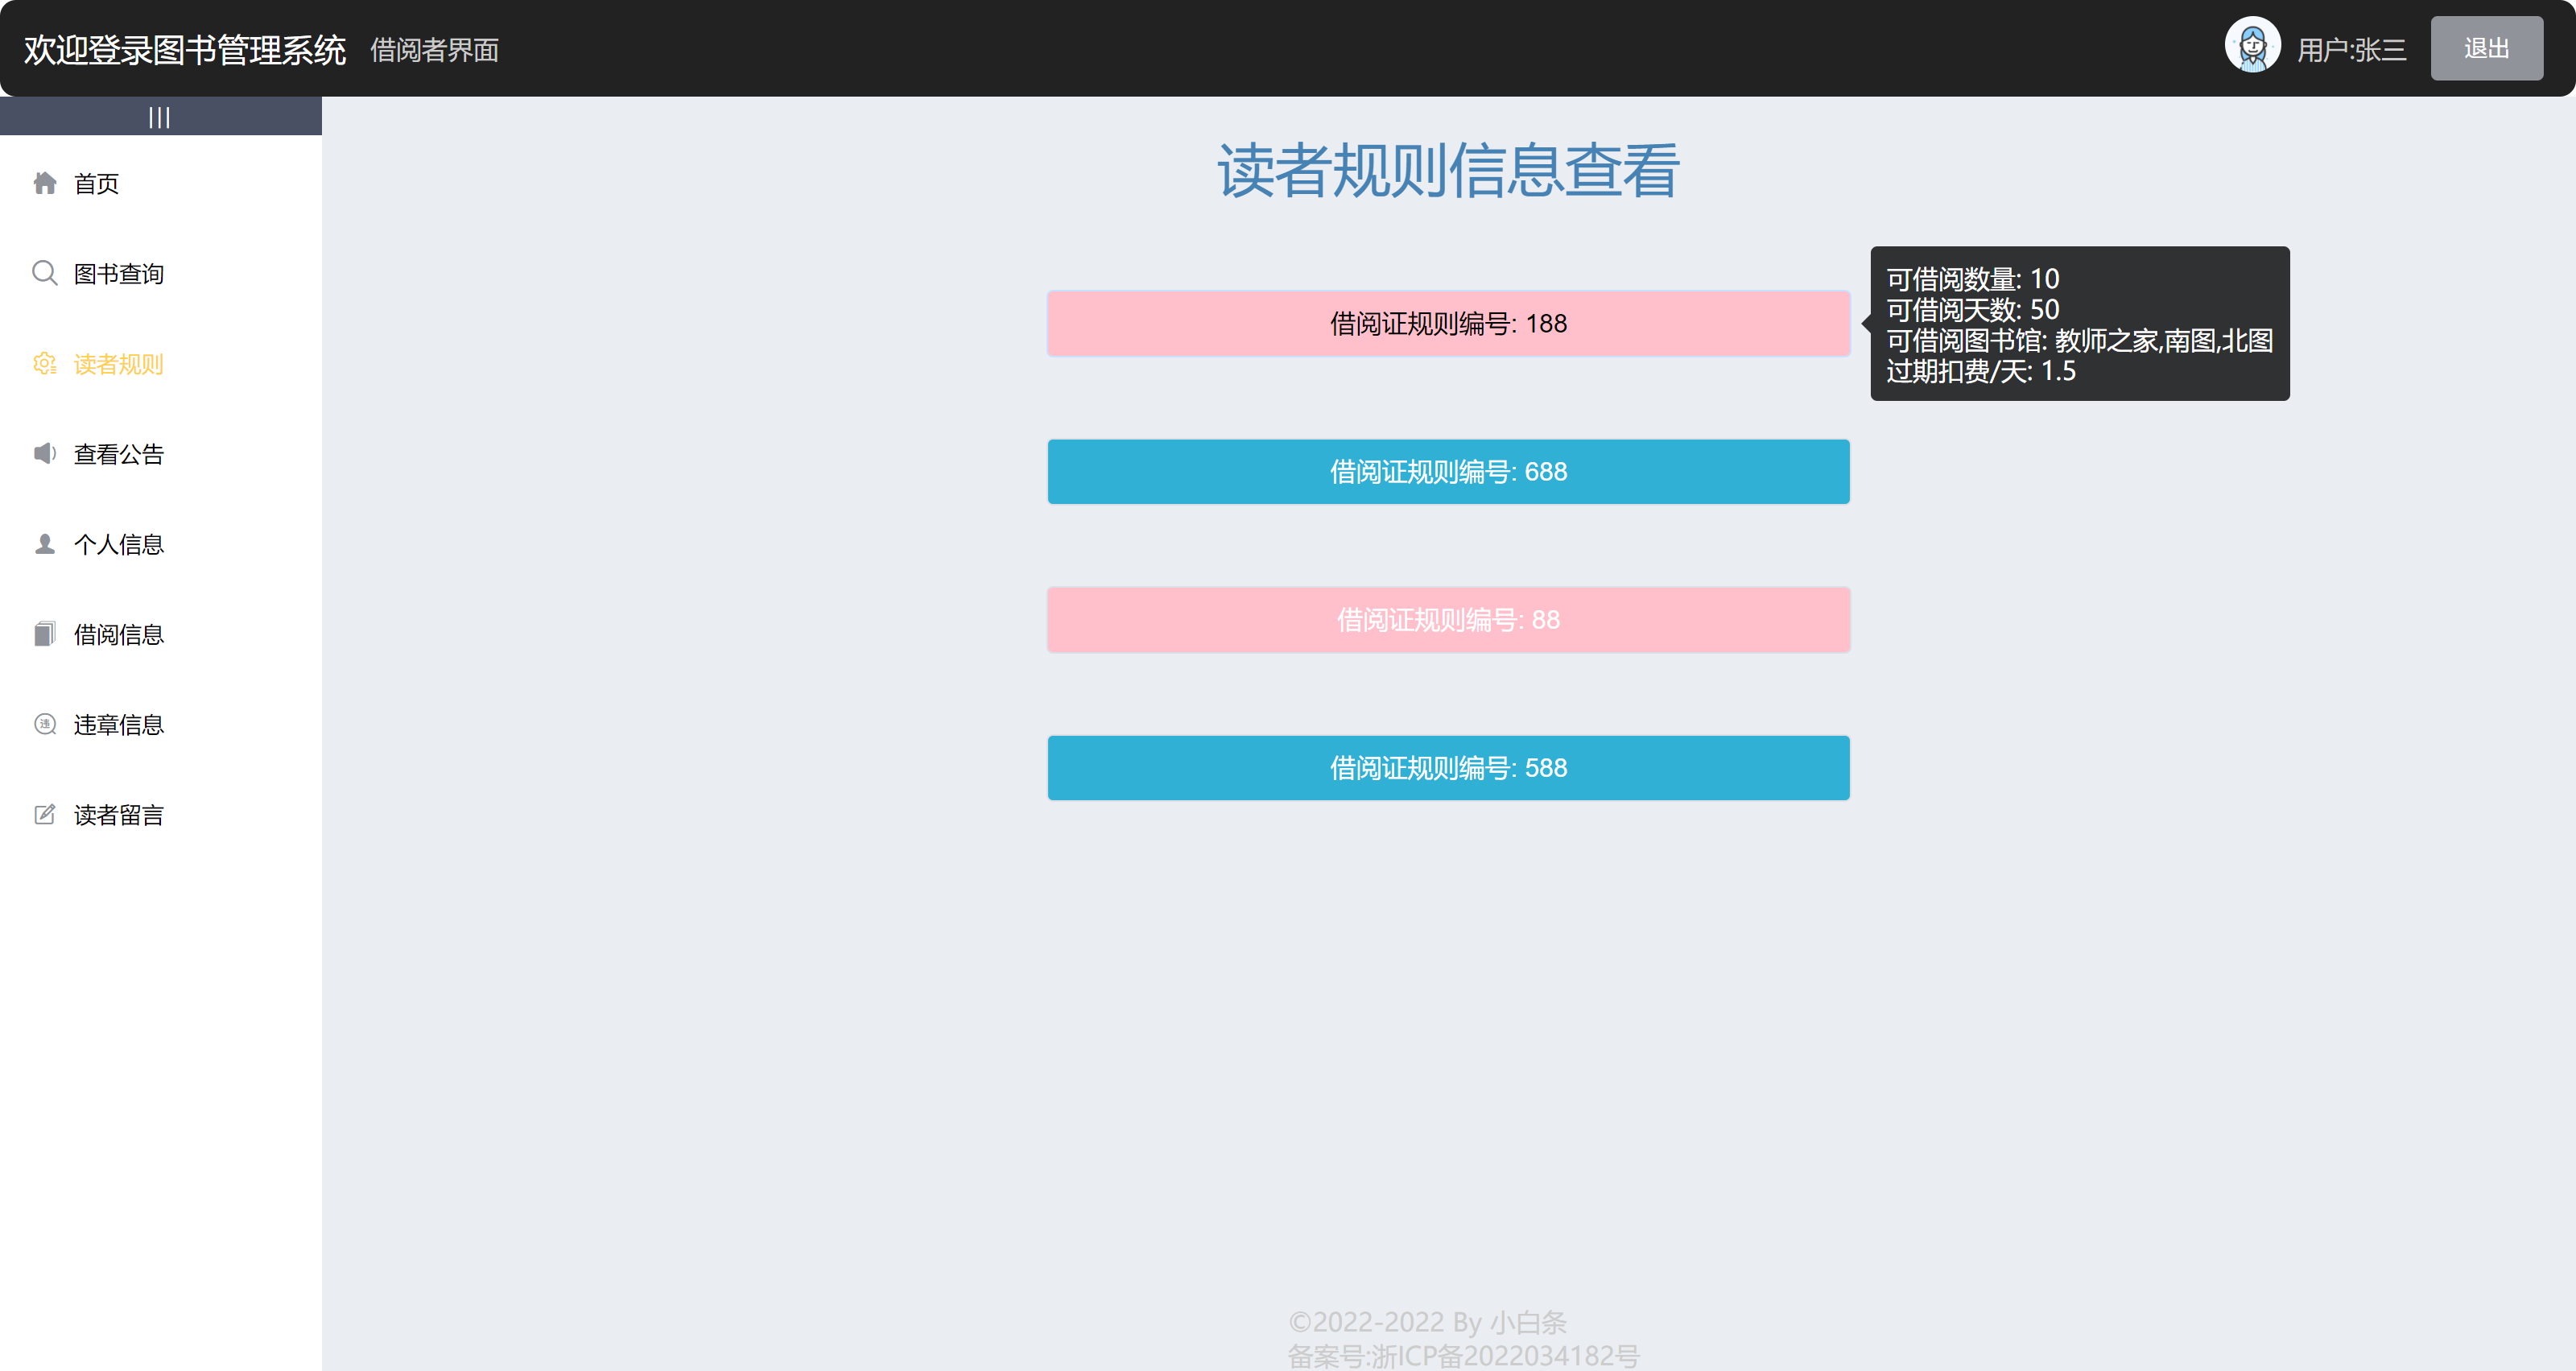
Task: Select rule card 借阅证规则编号: 588
Action: pyautogui.click(x=1448, y=768)
